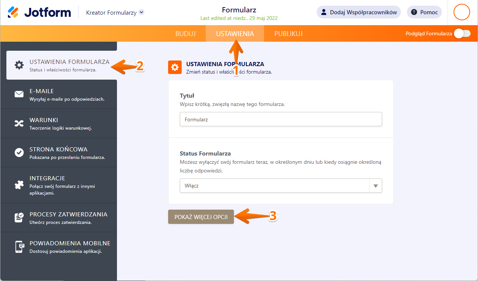Image resolution: width=478 pixels, height=281 pixels.
Task: Click the puzzle piece Integracje icon
Action: click(x=19, y=185)
